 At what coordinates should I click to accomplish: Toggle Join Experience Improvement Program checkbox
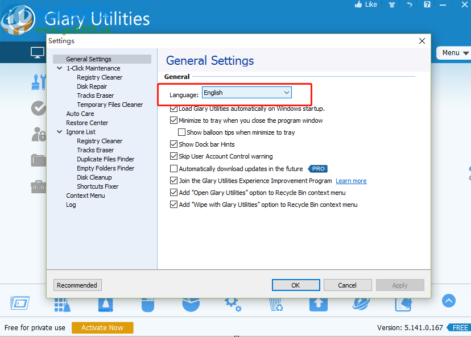173,180
